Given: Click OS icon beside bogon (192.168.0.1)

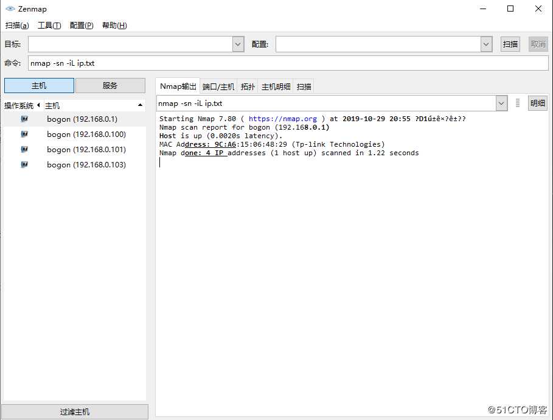Looking at the screenshot, I should (x=24, y=119).
